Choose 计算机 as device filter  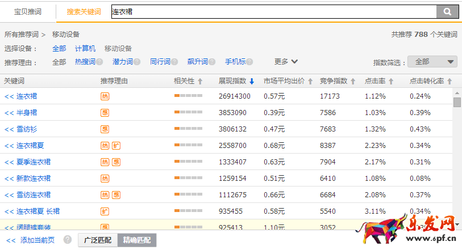(85, 49)
